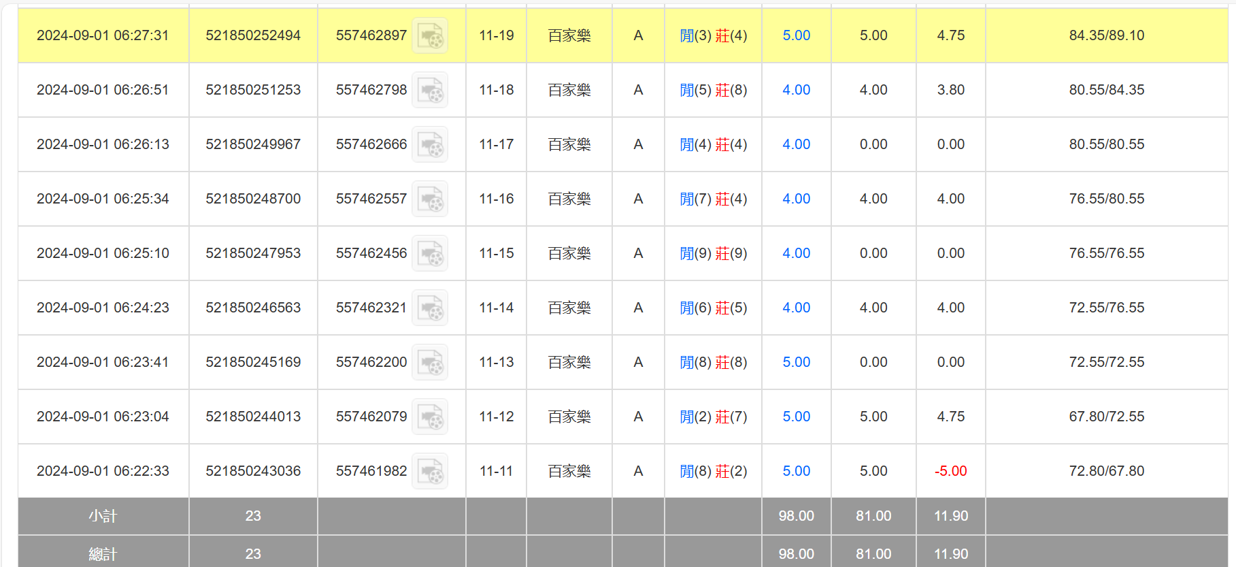Open blue 5.00 bet link at 06:22:33
This screenshot has height=567, width=1236.
tap(796, 471)
